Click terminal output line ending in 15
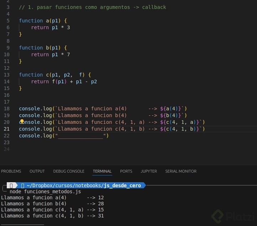Viewport: 257px width, 226px height. pos(52,210)
